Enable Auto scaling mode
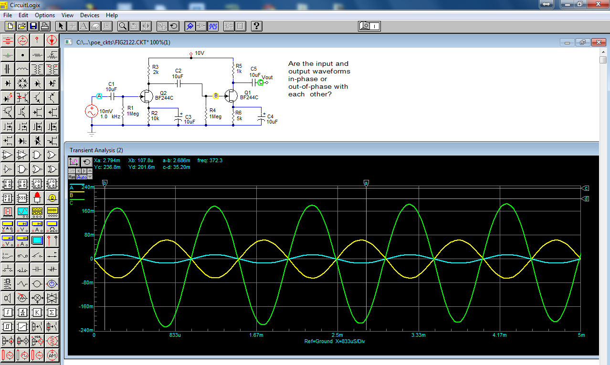The height and width of the screenshot is (365, 610). pyautogui.click(x=82, y=177)
